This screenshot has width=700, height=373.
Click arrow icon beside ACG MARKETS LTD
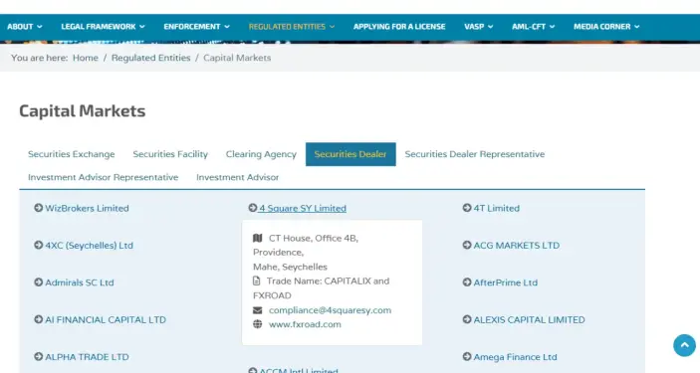[x=467, y=245]
